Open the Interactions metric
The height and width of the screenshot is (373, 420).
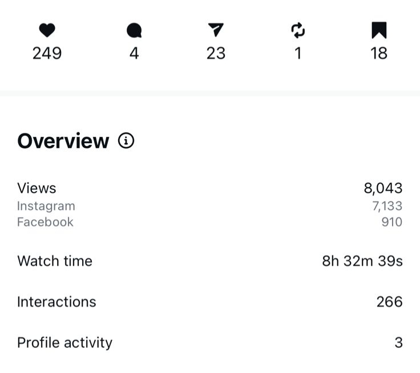click(56, 302)
